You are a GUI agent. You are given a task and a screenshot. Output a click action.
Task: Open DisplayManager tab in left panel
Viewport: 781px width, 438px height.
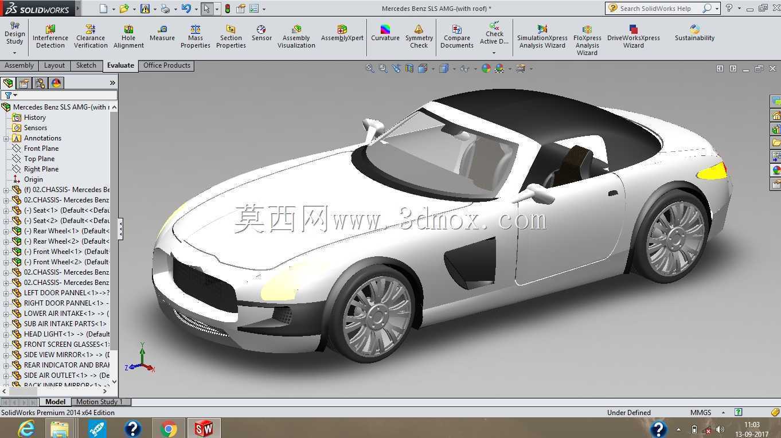56,83
